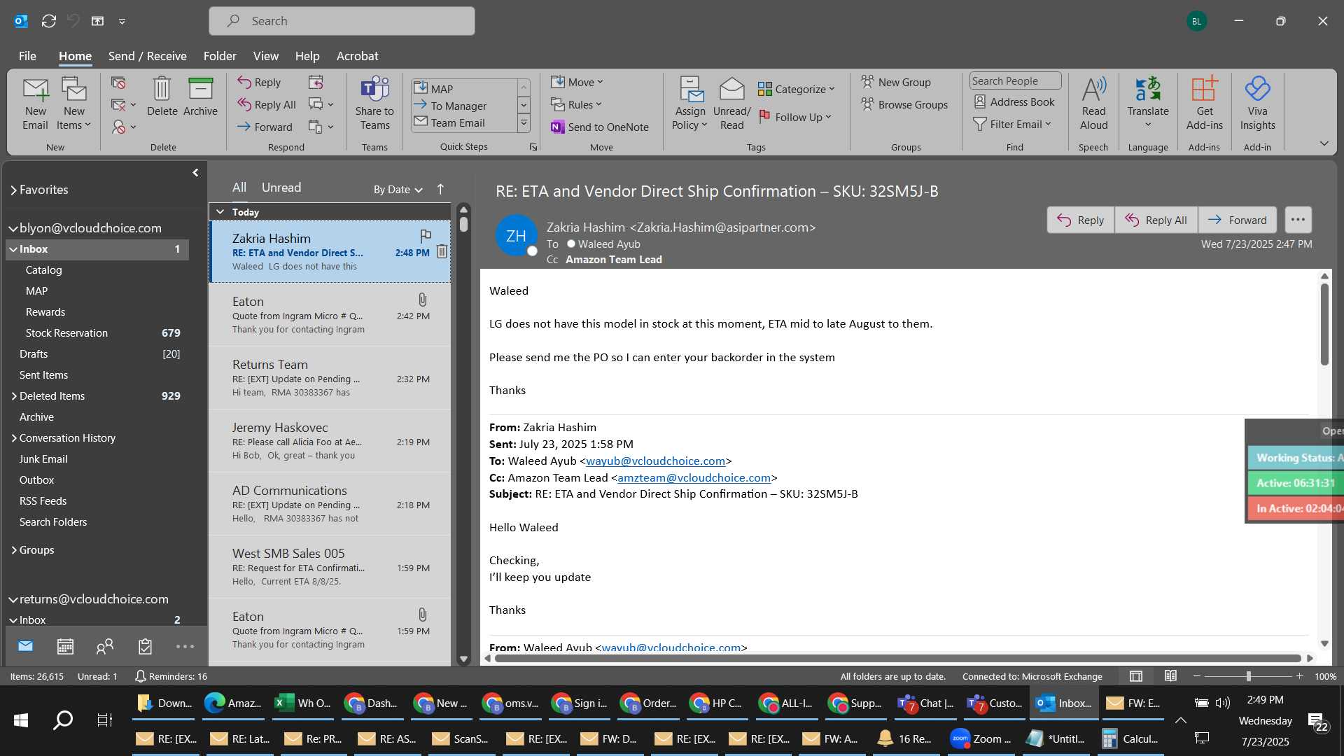1344x756 pixels.
Task: Switch to normal view layout in status bar
Action: (x=1136, y=676)
